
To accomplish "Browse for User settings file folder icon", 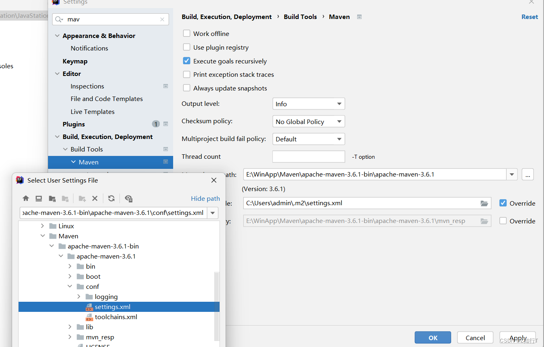I will tap(484, 203).
